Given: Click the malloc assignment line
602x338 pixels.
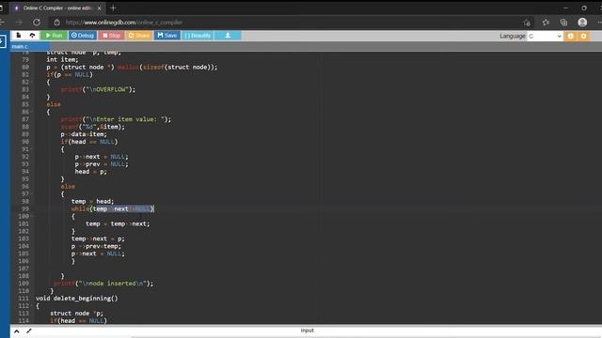Looking at the screenshot, I should pos(132,67).
